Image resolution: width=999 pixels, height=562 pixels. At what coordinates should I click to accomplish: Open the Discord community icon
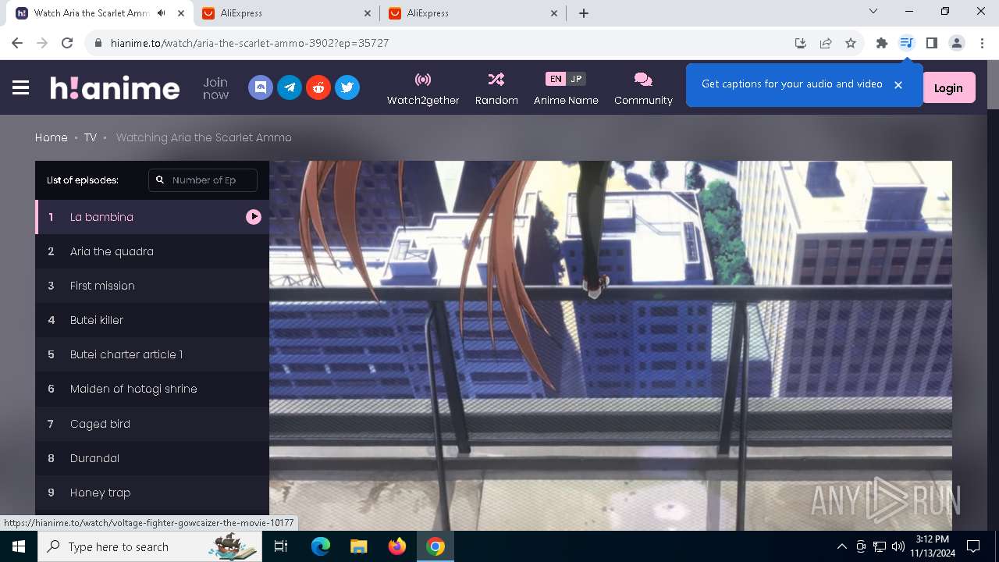point(261,87)
